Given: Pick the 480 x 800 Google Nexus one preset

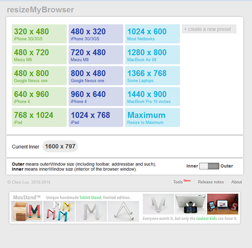Looking at the screenshot, I should 39,76.
